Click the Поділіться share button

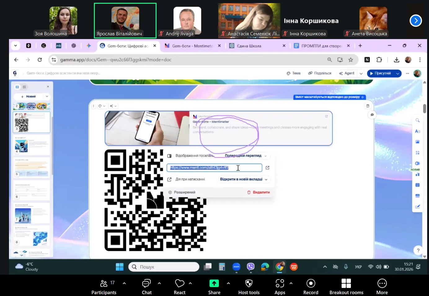[x=320, y=73]
